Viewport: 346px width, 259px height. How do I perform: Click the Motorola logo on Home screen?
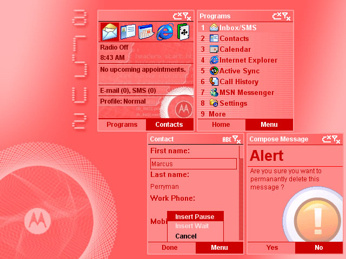tap(184, 109)
